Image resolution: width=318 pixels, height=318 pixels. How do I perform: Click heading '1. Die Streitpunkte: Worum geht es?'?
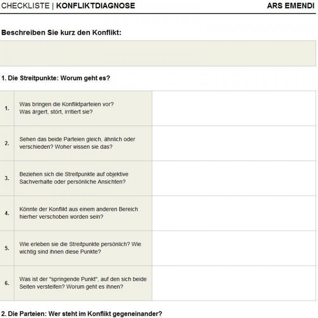click(x=55, y=78)
